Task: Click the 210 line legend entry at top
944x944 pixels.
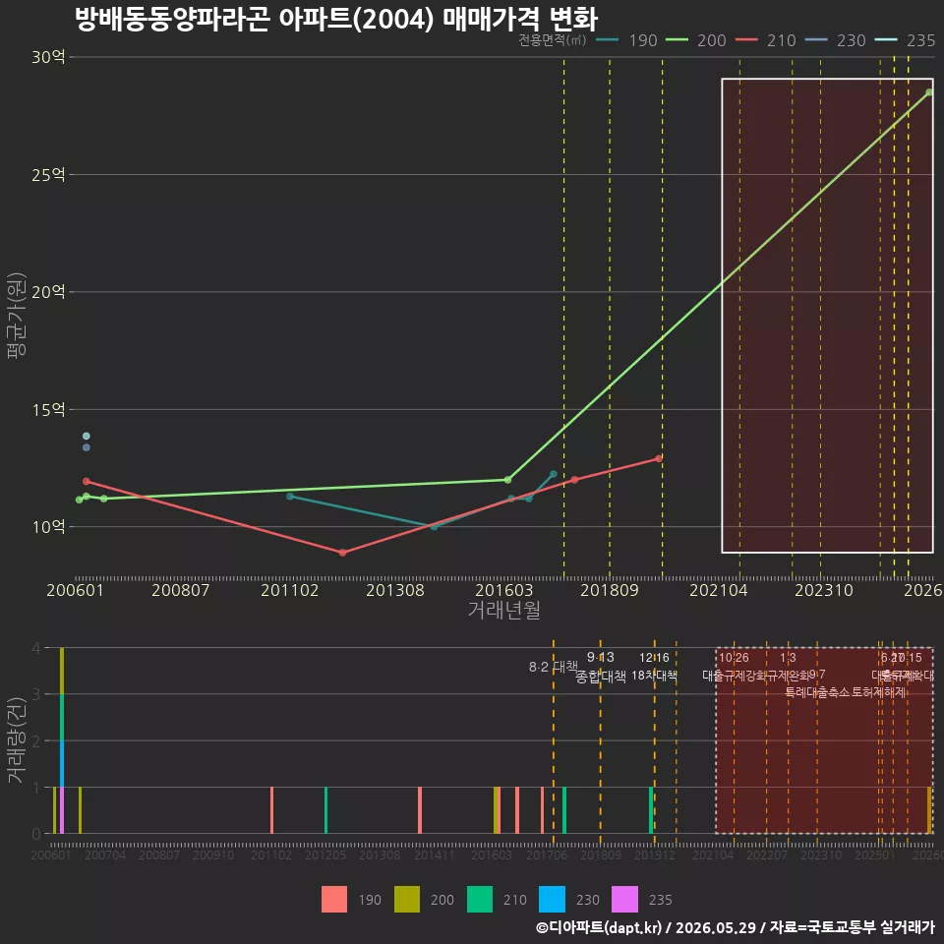Action: point(765,40)
